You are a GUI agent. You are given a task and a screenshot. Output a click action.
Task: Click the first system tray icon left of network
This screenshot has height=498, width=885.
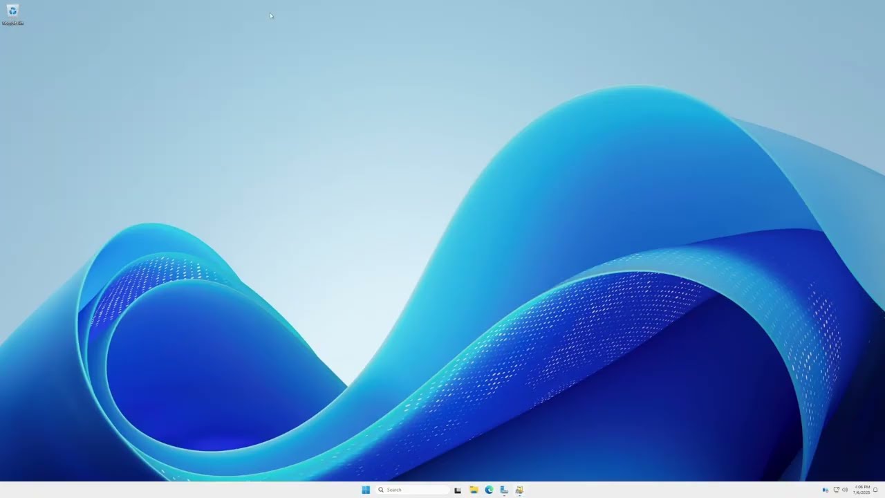(x=826, y=490)
